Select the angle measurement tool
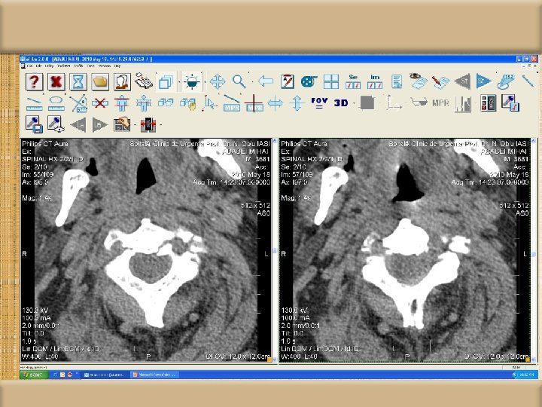Screen dimensions: 542x407 [x=78, y=103]
